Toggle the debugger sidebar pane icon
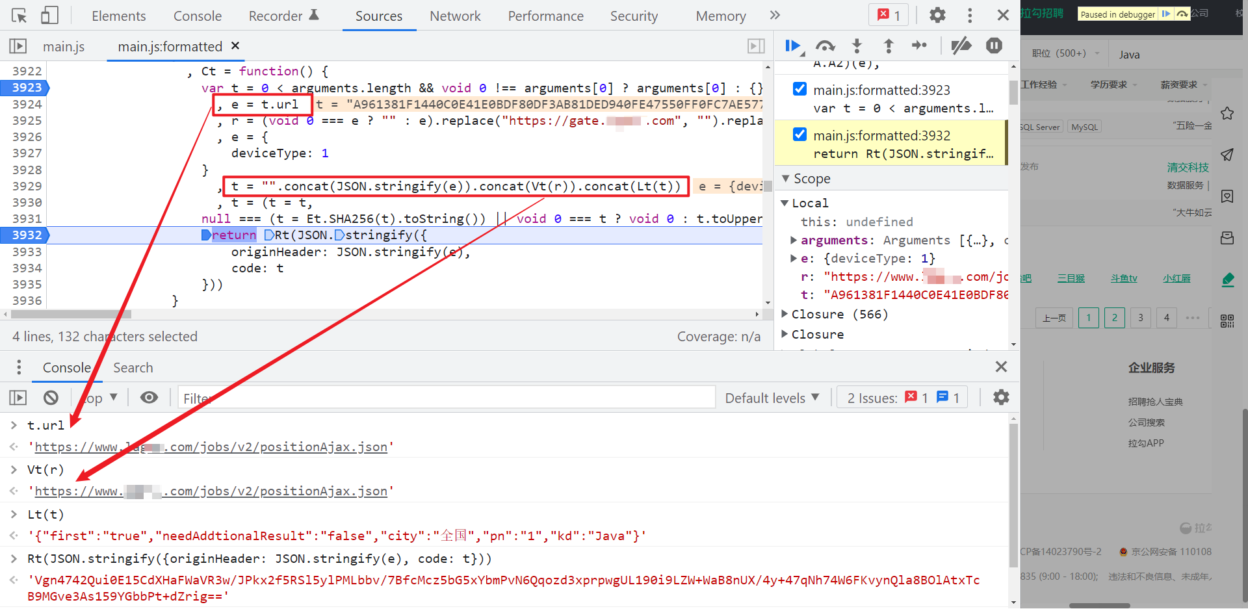 (756, 46)
